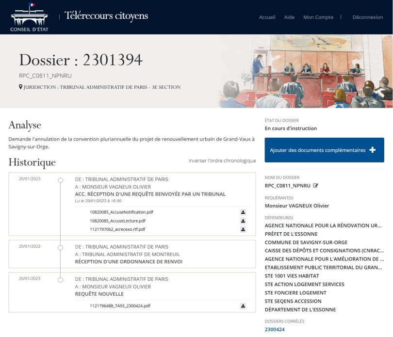Viewport: 393px width, 337px height.
Task: Download 10820085_AccuseLecture.pdf using its download icon
Action: click(243, 221)
